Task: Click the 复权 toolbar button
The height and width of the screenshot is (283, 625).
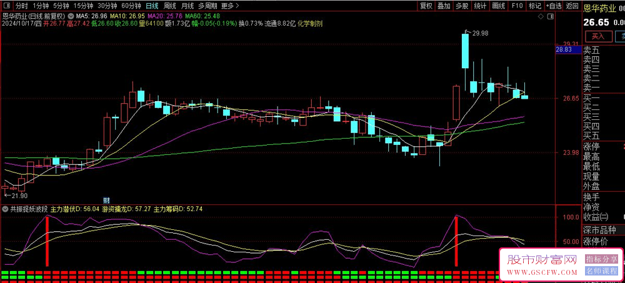Action: pyautogui.click(x=426, y=6)
